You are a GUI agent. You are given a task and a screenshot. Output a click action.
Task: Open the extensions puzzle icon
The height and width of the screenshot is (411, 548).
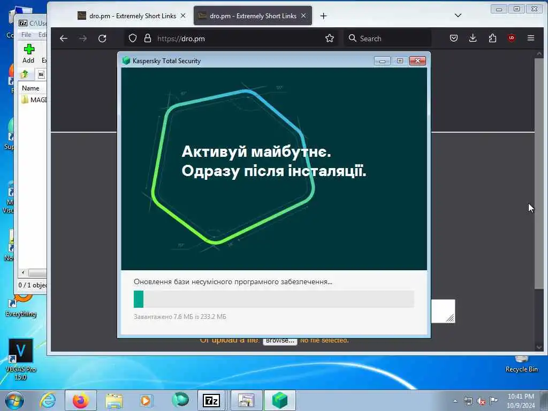click(x=492, y=38)
